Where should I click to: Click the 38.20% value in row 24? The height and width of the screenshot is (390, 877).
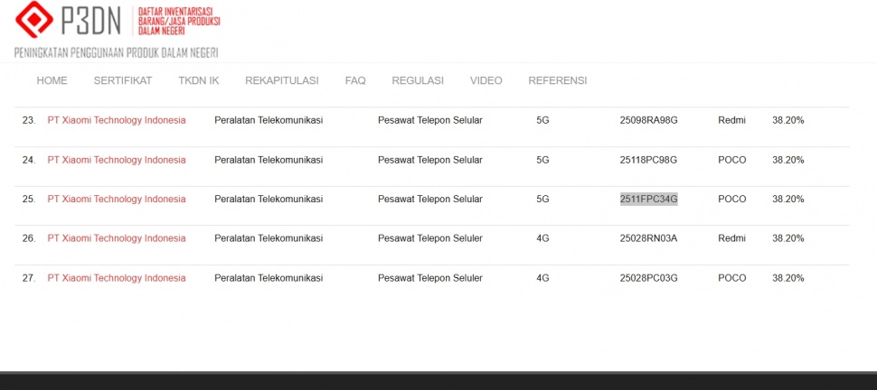(x=788, y=160)
